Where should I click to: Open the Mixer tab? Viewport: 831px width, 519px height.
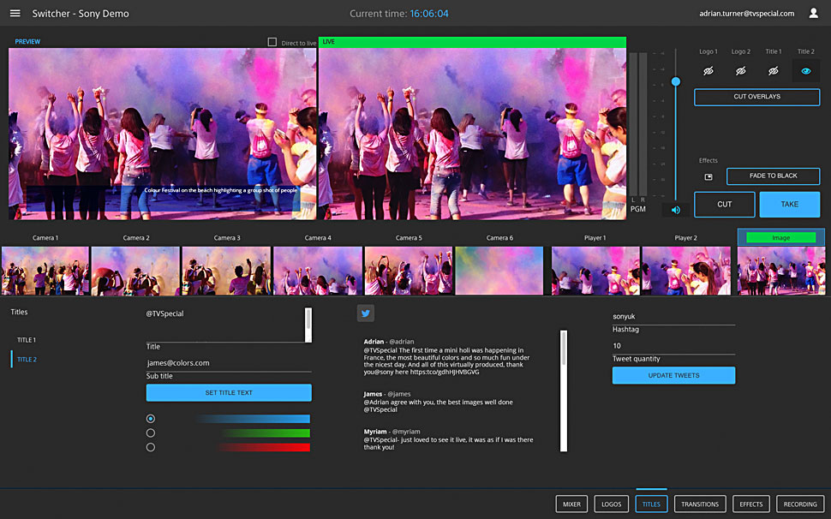pyautogui.click(x=571, y=504)
